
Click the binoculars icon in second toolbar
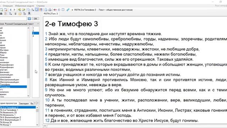point(1,14)
